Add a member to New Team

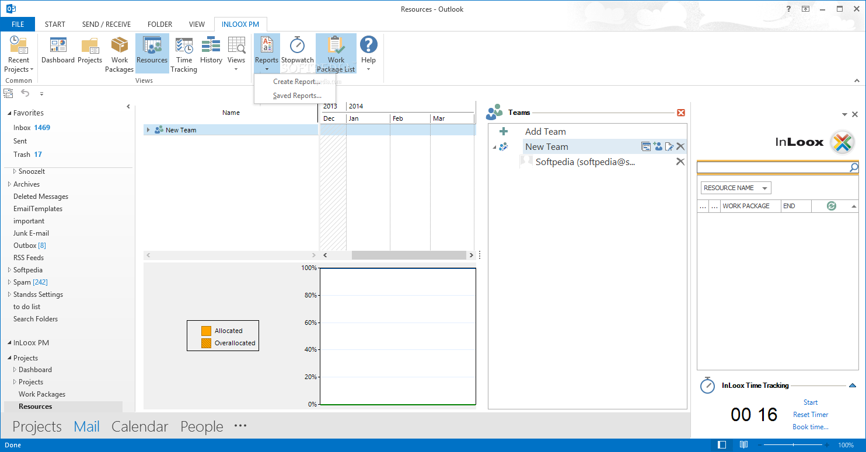(x=658, y=147)
